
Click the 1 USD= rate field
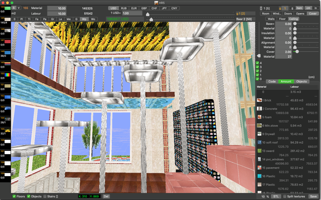click(132, 13)
